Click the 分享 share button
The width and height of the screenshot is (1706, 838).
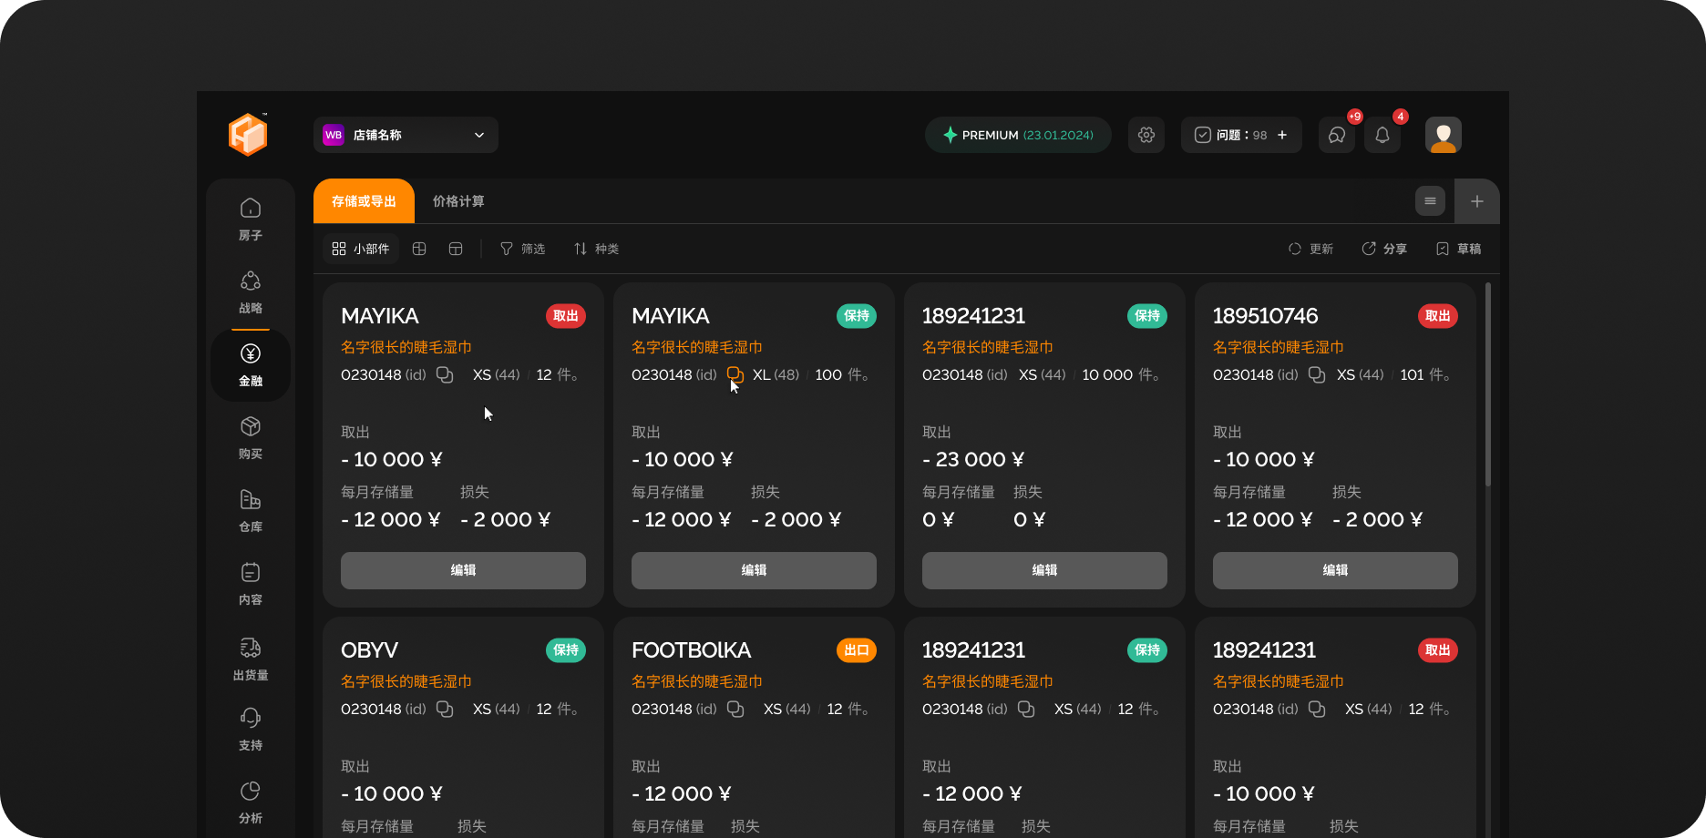[x=1384, y=249]
